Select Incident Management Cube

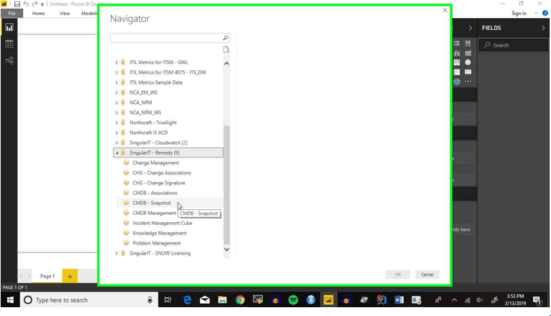point(162,223)
